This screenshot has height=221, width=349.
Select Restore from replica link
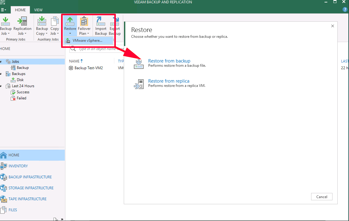[x=169, y=81]
